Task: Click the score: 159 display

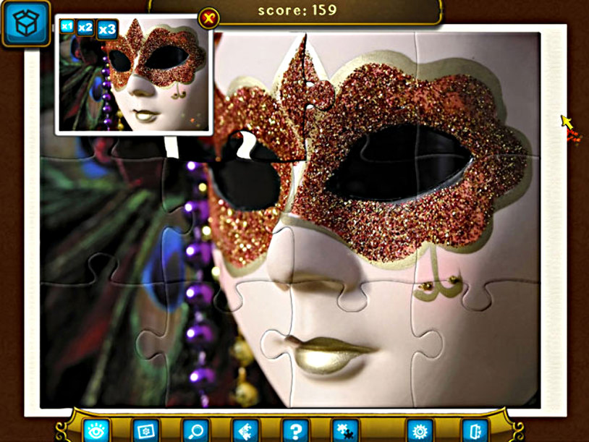Action: (297, 10)
